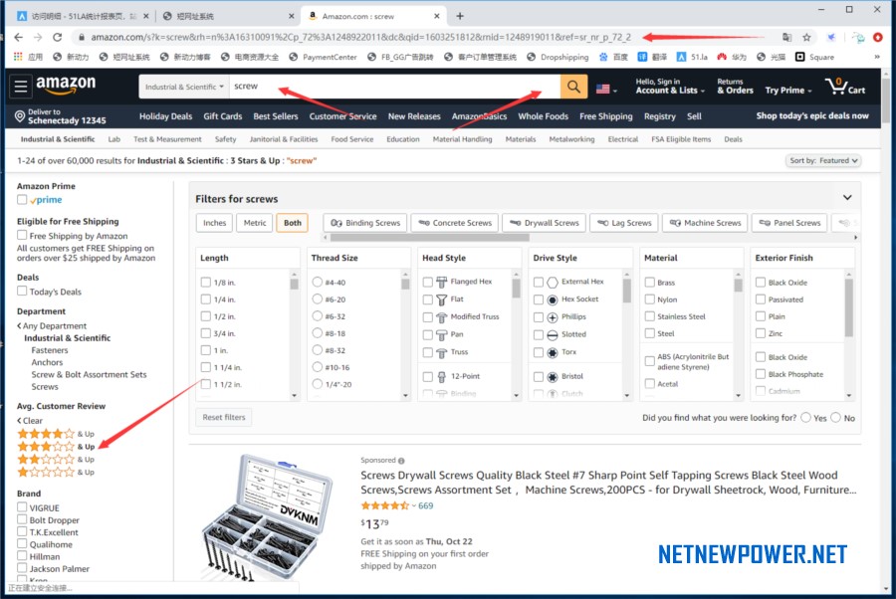Click the browser address bar URL

pyautogui.click(x=361, y=37)
